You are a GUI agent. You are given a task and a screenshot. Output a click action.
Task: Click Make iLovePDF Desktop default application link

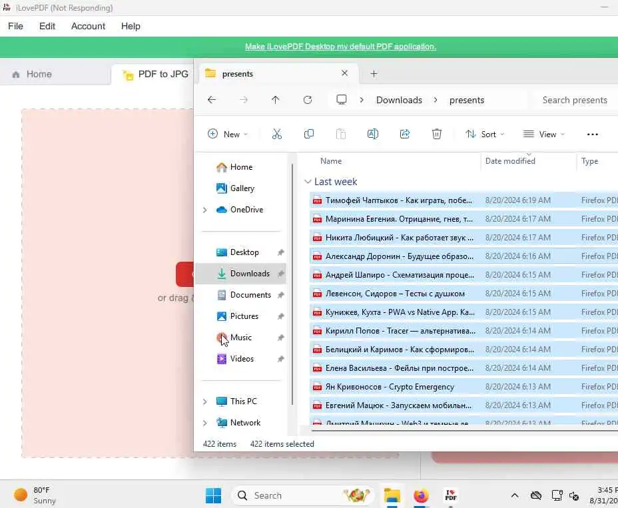(x=340, y=47)
